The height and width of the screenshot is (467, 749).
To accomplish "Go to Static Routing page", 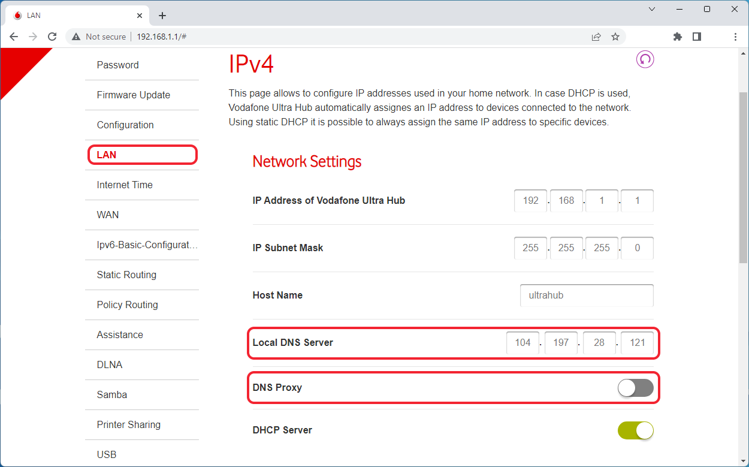I will pos(126,275).
